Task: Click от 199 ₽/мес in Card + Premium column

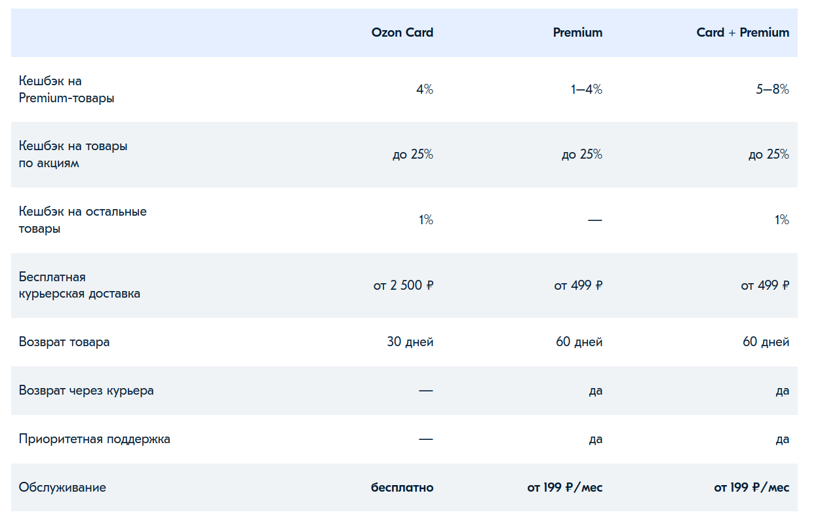Action: 752,488
